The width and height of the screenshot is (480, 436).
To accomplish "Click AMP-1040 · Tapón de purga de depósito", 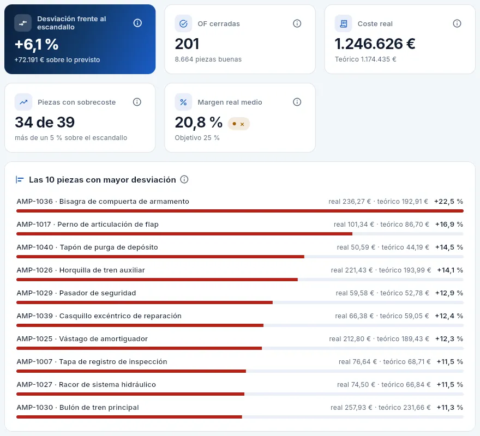I will click(87, 247).
